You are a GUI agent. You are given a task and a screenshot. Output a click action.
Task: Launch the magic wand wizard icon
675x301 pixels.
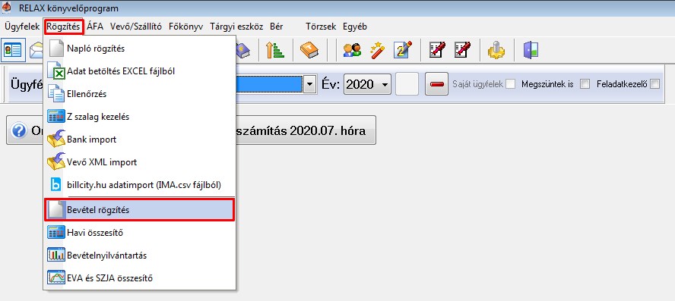click(x=378, y=50)
